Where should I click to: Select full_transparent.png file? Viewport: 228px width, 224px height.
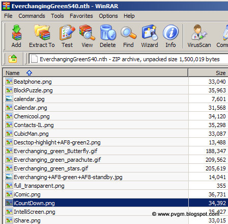click(39, 186)
